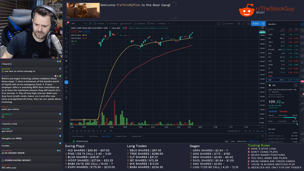304x171 pixels.
Task: Take a chart snapshot with the camera icon
Action: [x=248, y=23]
